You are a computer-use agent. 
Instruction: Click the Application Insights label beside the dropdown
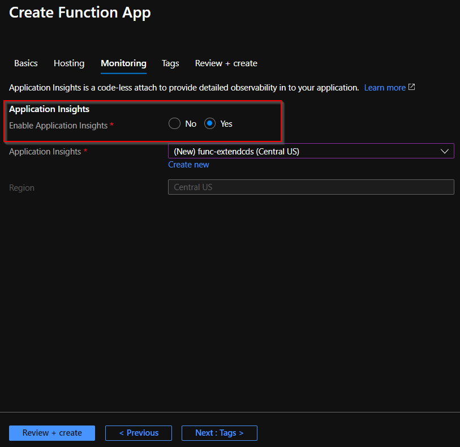pyautogui.click(x=45, y=152)
